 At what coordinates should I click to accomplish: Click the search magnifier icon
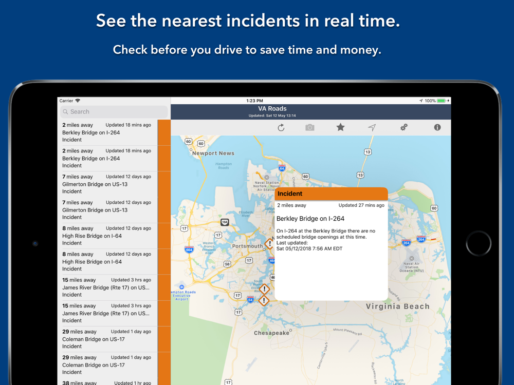click(65, 111)
